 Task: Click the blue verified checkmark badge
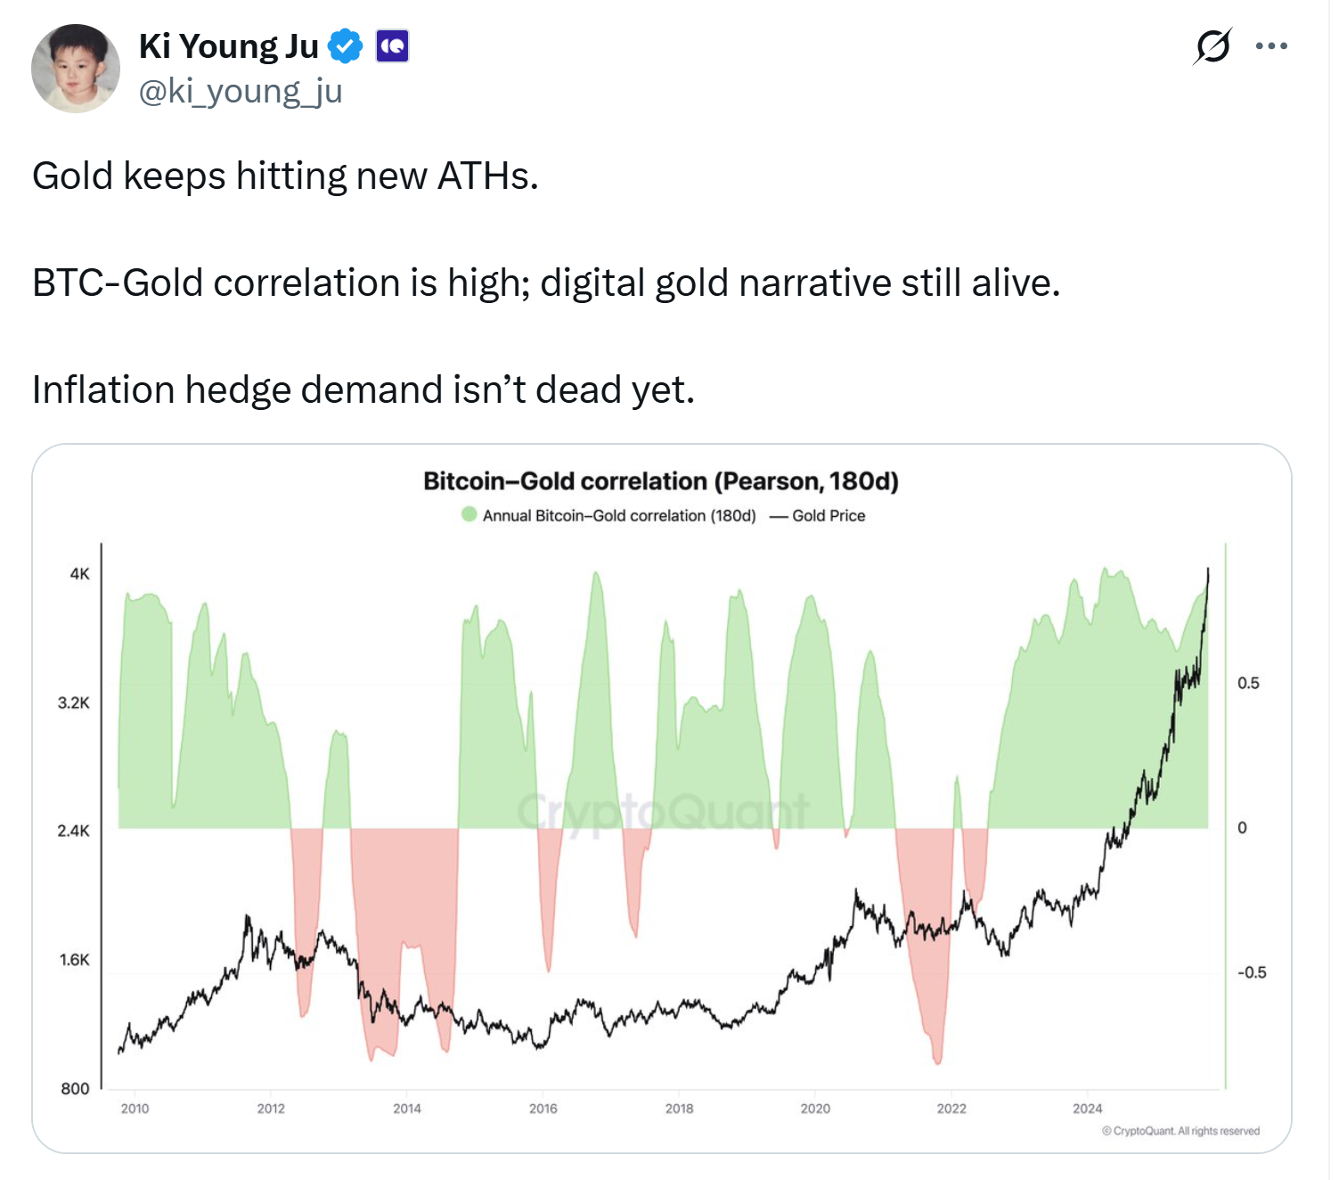[345, 46]
